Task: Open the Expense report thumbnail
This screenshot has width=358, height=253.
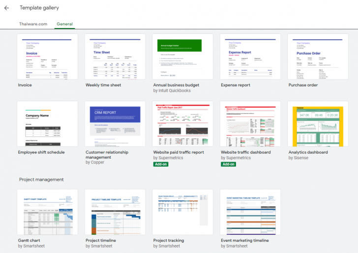Action: pyautogui.click(x=250, y=56)
